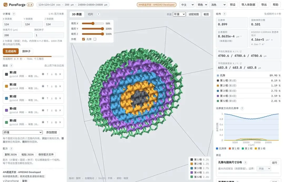Move layer 第2层 up
The height and width of the screenshot is (182, 284).
[x=47, y=86]
